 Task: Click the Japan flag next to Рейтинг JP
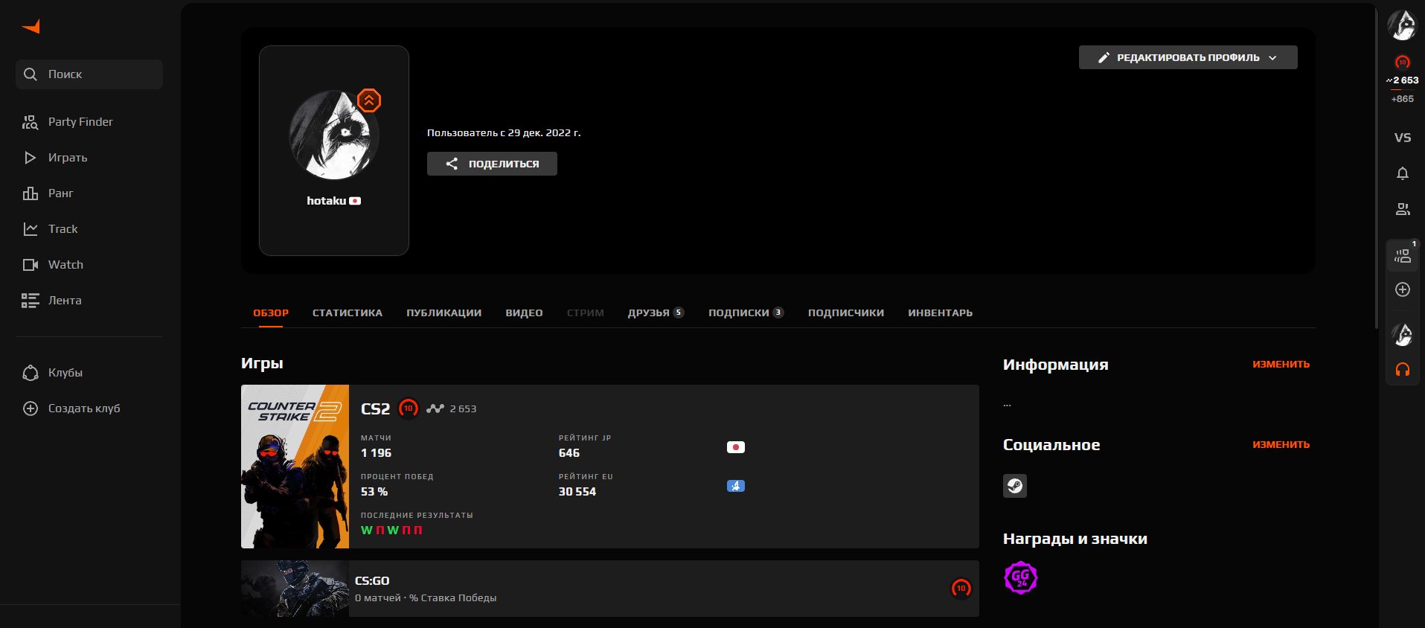pos(736,447)
